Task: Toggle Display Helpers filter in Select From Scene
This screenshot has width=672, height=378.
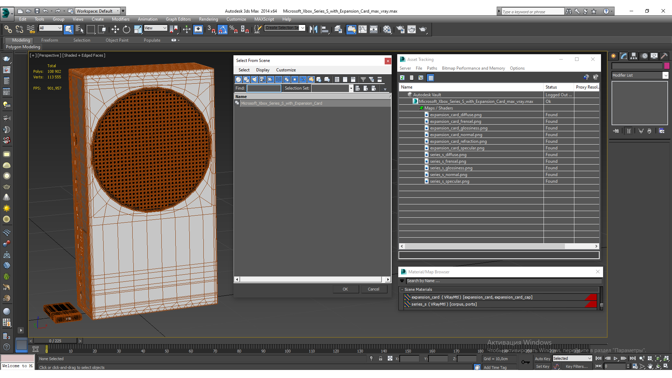Action: 271,79
